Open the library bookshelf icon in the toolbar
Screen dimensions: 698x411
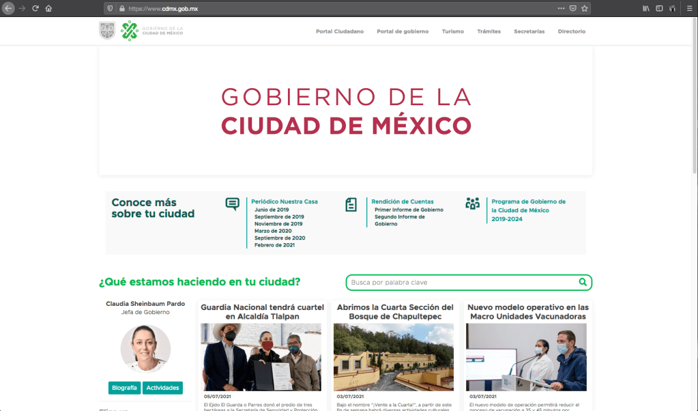[x=645, y=8]
